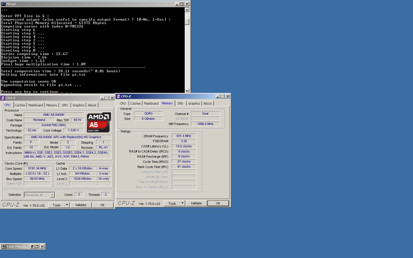Close the right CPU-Z window
The width and height of the screenshot is (413, 258).
[228, 96]
